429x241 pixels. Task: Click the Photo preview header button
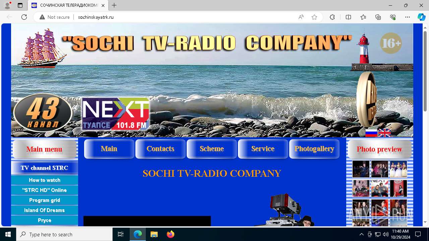click(380, 149)
